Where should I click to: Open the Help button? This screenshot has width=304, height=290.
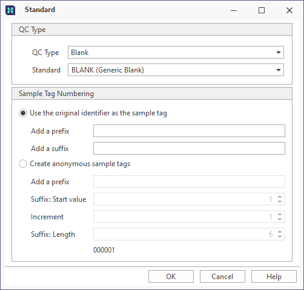[x=274, y=277]
